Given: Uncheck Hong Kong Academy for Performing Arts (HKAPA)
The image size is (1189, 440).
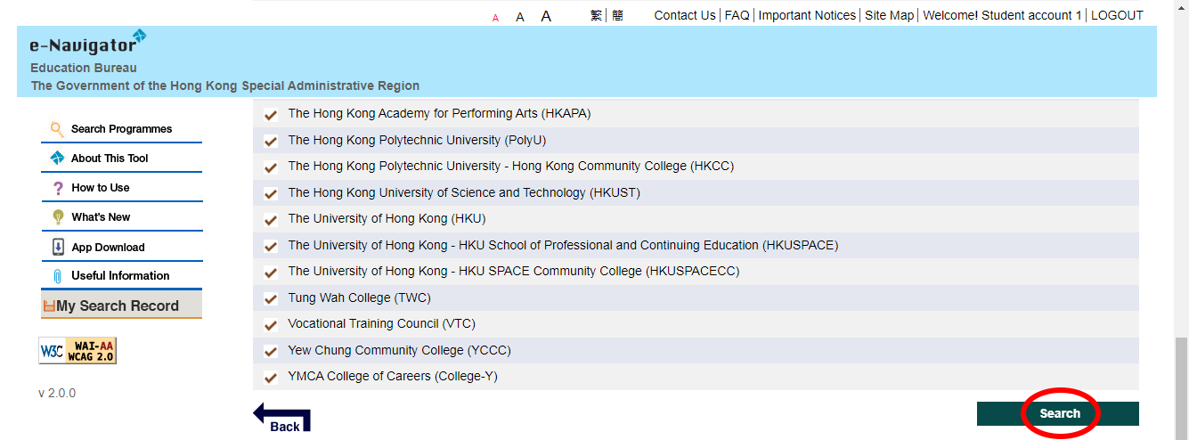Looking at the screenshot, I should (271, 114).
